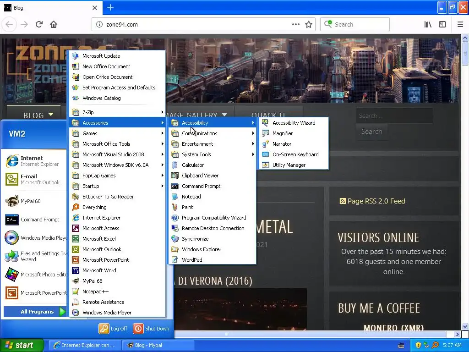Open the Accessibility Wizard icon entry
Viewport: 469px width, 352px height.
(294, 123)
